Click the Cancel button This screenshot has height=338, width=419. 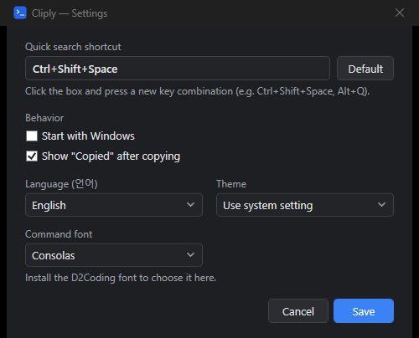tap(298, 311)
